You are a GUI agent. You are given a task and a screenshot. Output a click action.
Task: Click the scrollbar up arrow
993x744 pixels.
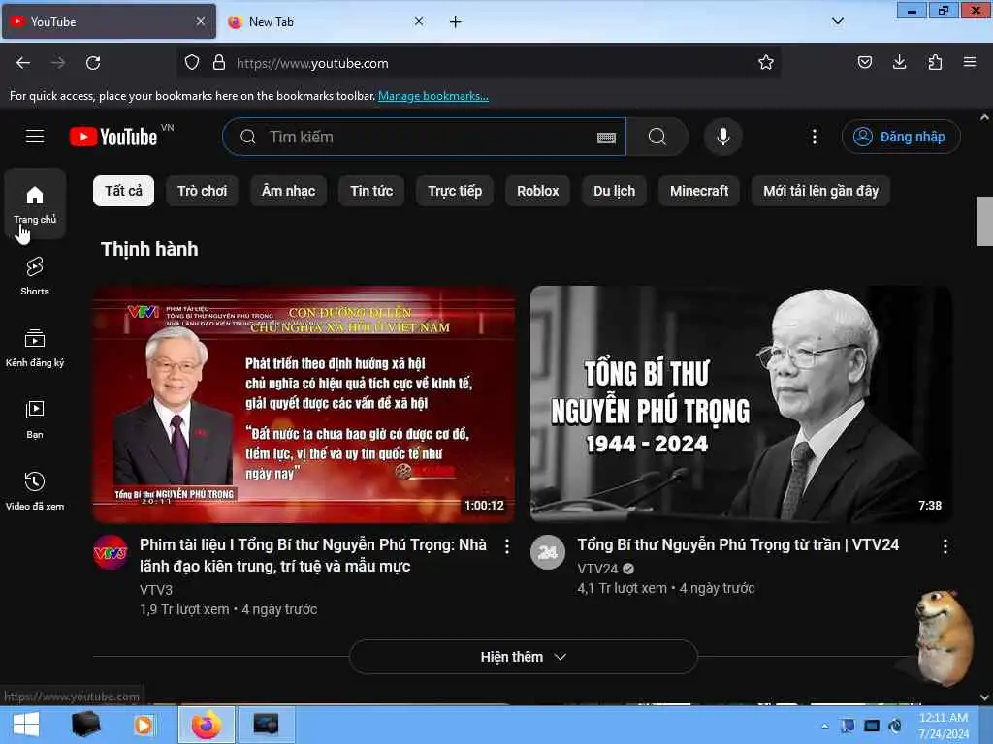pos(984,117)
